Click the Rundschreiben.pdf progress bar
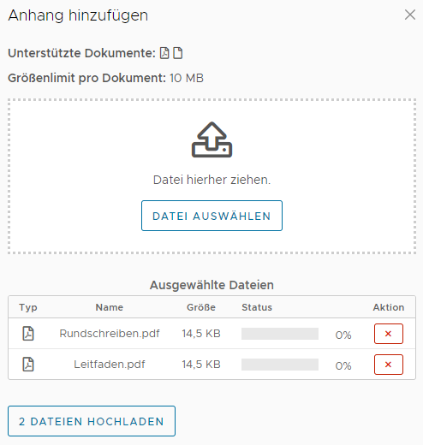This screenshot has height=445, width=423. click(280, 334)
